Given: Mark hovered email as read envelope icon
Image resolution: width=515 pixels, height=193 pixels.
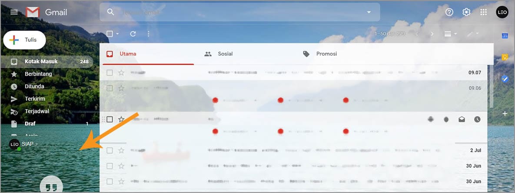Looking at the screenshot, I should pos(462,120).
